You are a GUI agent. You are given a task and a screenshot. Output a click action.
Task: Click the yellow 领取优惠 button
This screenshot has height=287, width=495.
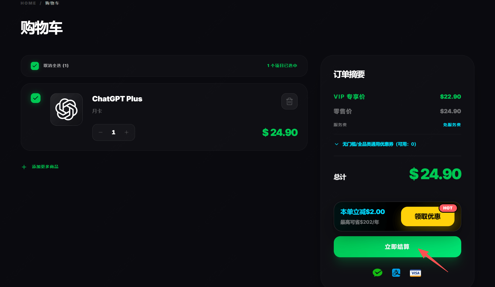[427, 217]
